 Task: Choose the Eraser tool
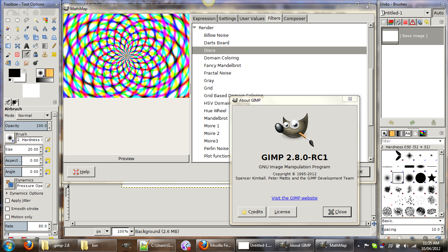17,54
